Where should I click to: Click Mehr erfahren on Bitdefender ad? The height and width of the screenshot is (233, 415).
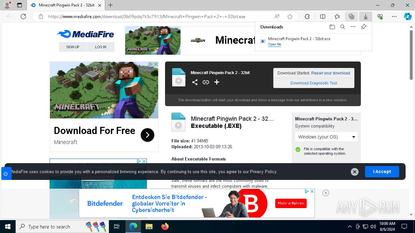pos(291,203)
